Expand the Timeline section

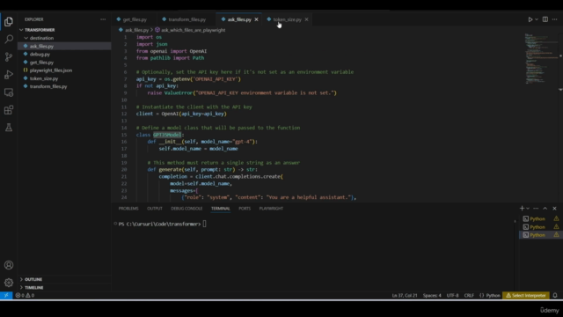pos(64,288)
